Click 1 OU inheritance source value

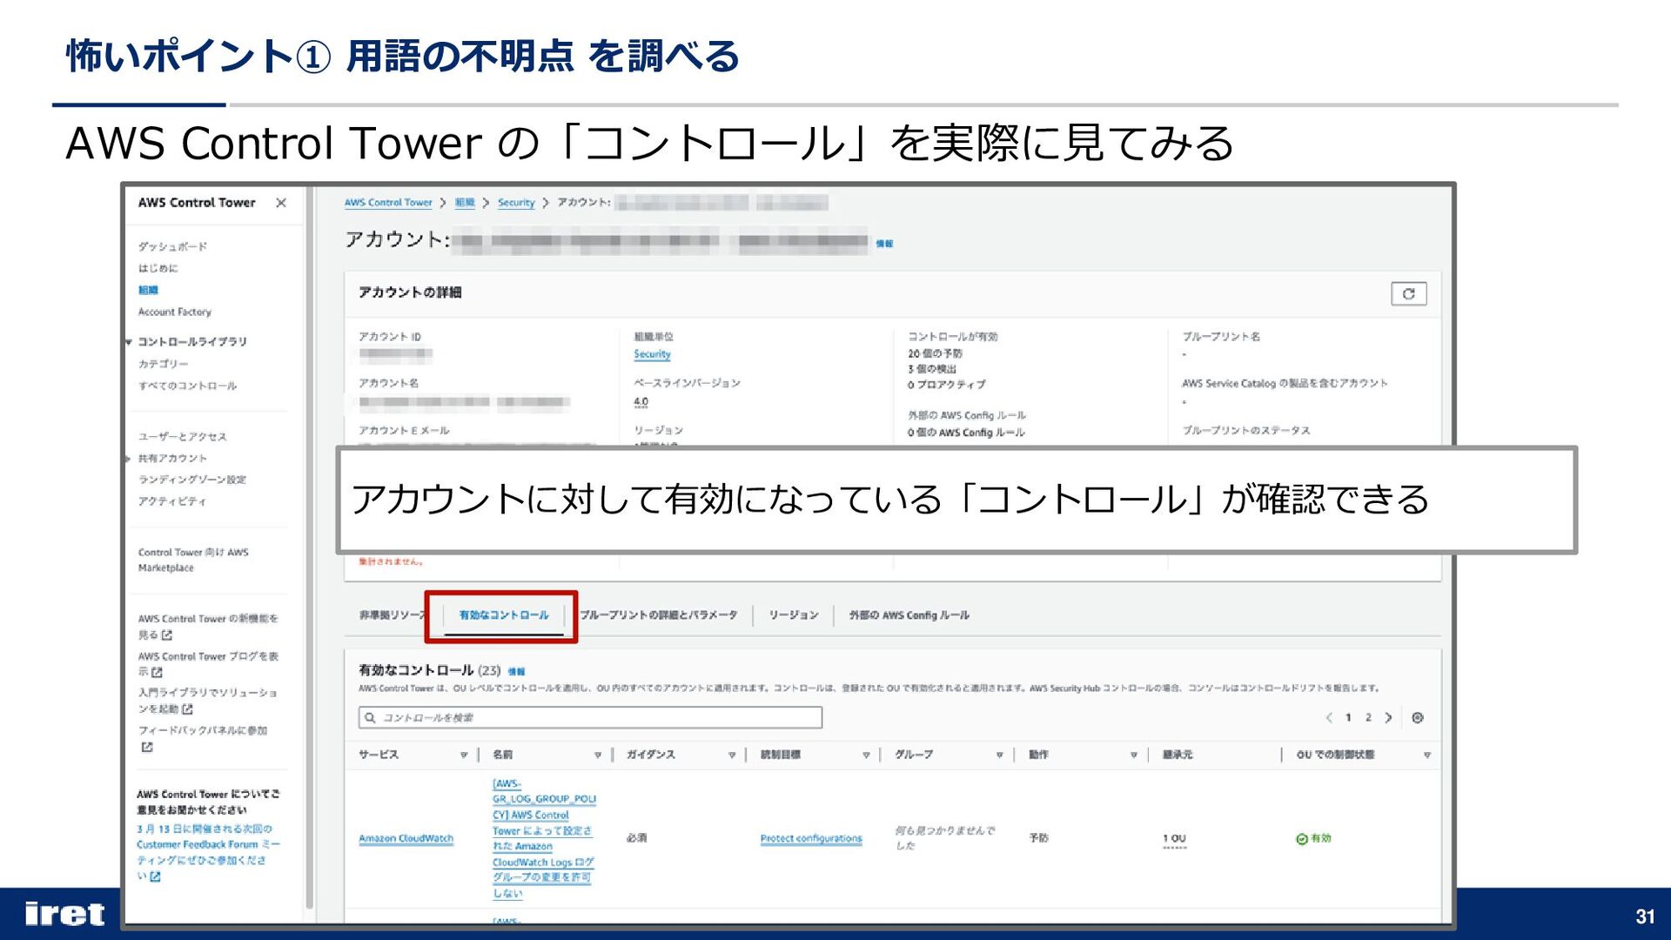pyautogui.click(x=1174, y=840)
